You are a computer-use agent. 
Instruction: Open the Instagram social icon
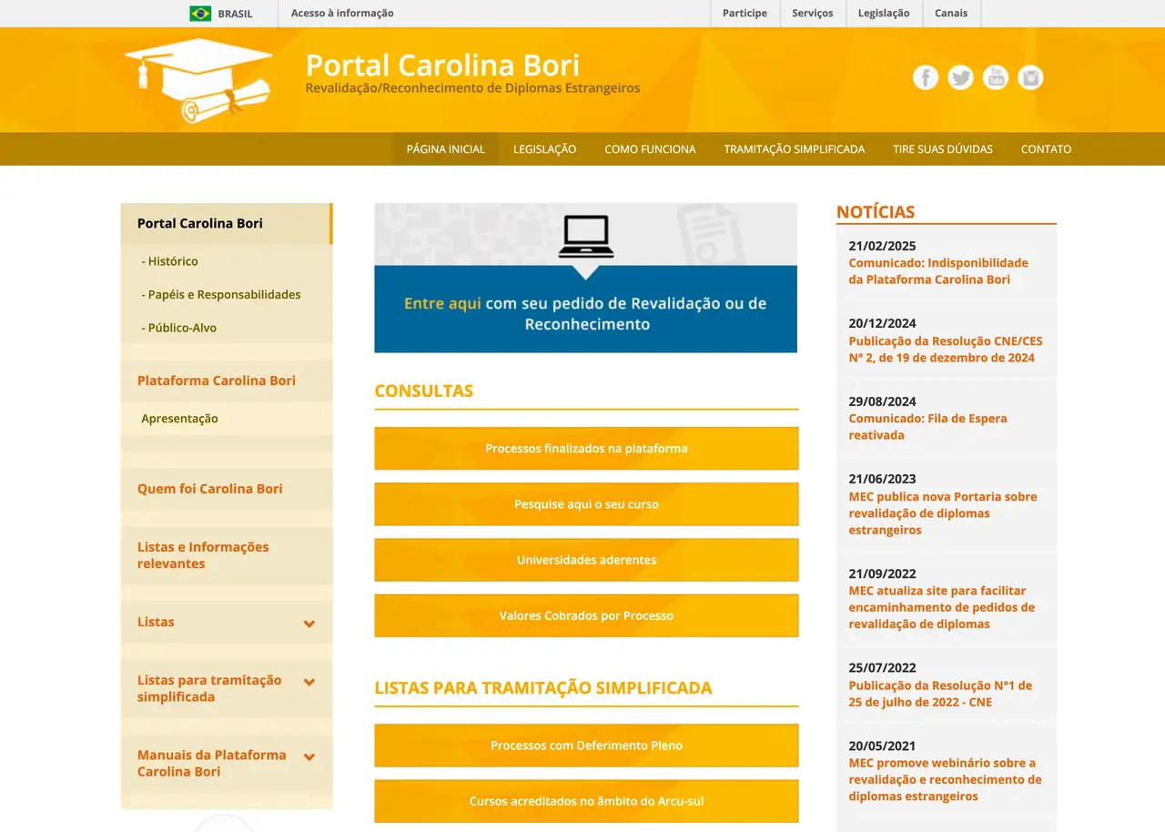coord(1030,77)
